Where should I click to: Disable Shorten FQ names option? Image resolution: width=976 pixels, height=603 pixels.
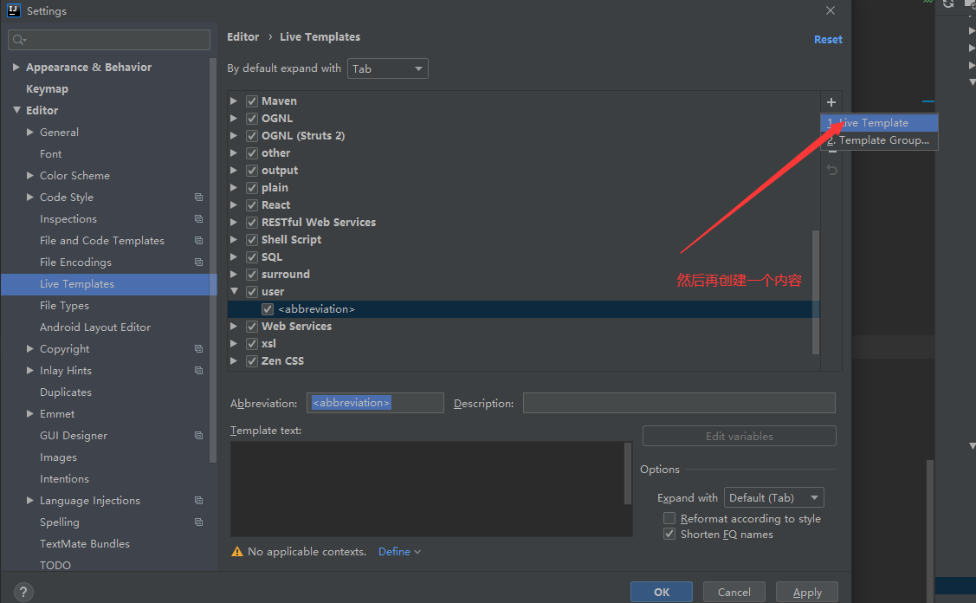click(669, 534)
